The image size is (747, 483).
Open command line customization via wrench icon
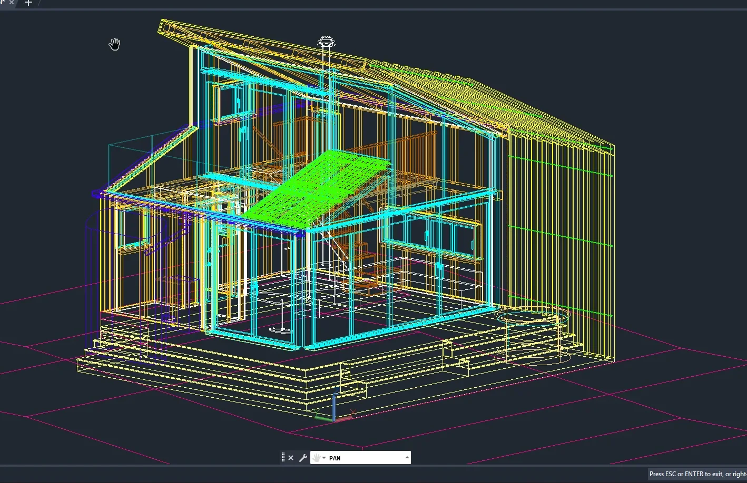click(x=303, y=458)
